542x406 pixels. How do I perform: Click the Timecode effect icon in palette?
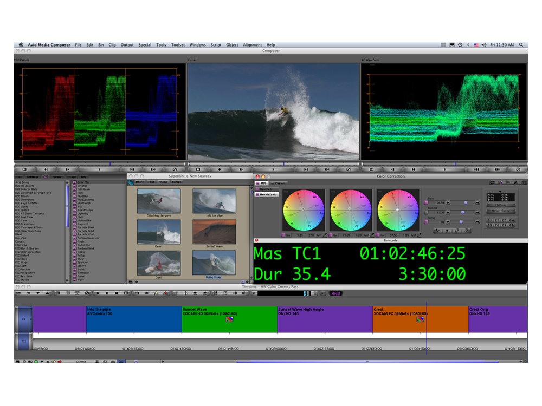tap(74, 273)
